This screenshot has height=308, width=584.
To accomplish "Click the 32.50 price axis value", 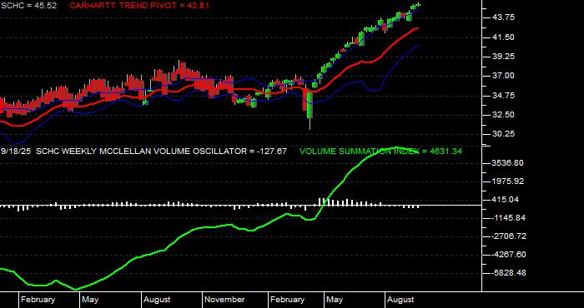I will coord(505,115).
